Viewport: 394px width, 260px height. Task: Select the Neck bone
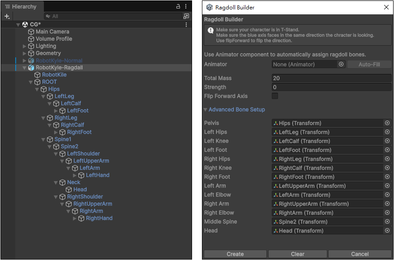73,182
